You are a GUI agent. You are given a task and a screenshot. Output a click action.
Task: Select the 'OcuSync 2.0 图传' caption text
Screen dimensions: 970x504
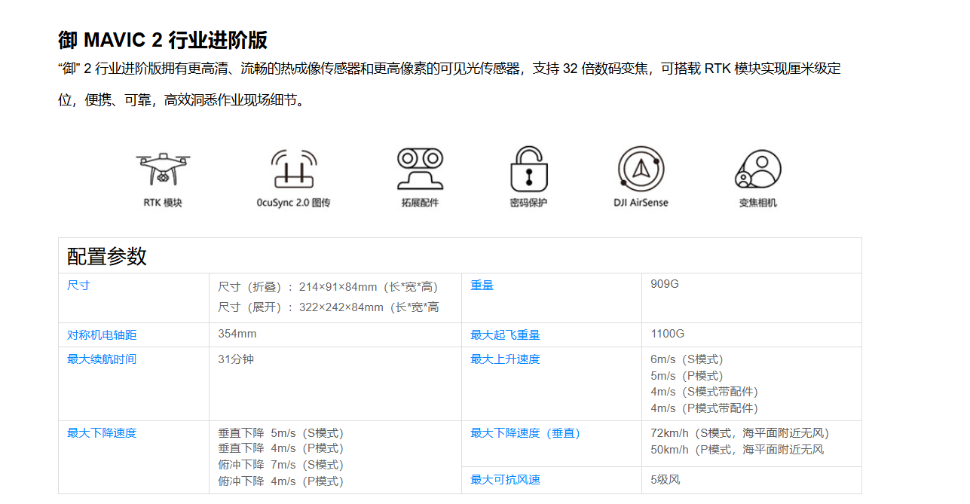tap(294, 203)
